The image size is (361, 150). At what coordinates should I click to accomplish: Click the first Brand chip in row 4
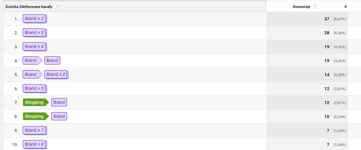pyautogui.click(x=31, y=61)
